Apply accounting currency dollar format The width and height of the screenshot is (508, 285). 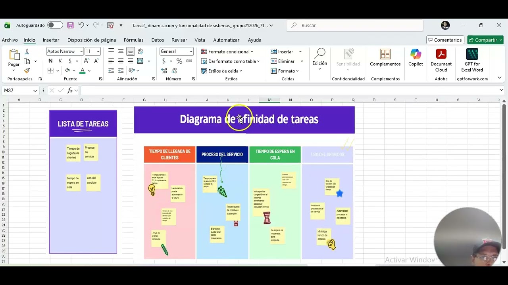point(164,61)
